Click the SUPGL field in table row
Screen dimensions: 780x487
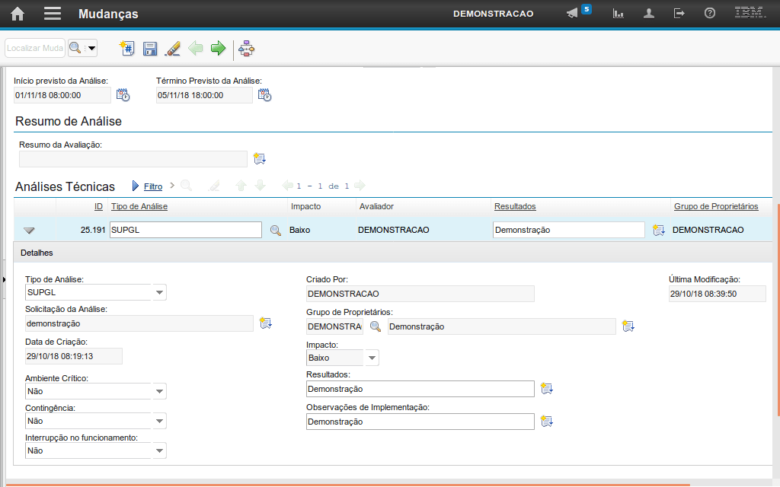click(x=186, y=230)
